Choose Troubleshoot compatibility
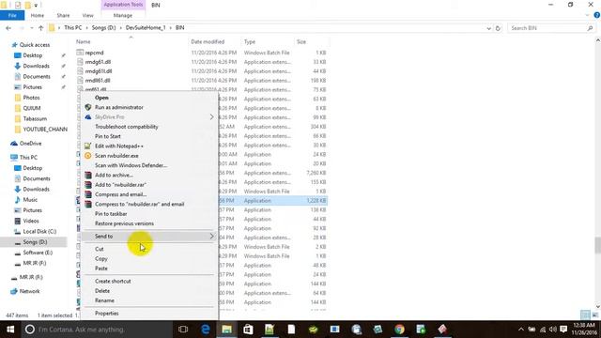 point(127,127)
